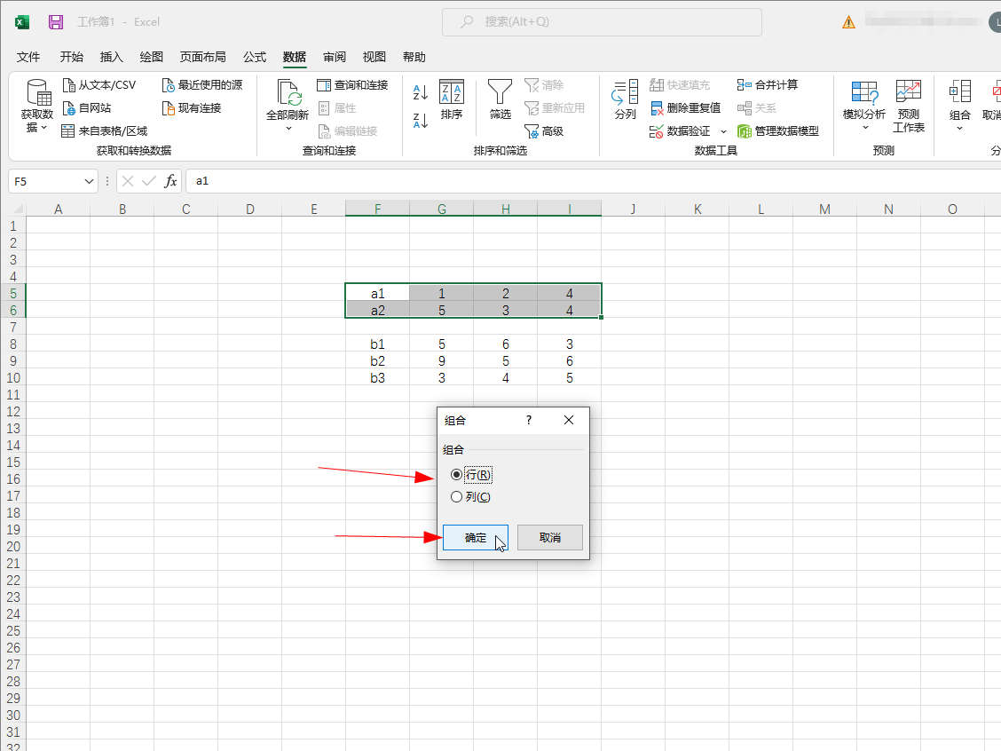Click the sort descending Z-A icon
The width and height of the screenshot is (1001, 751).
click(x=421, y=120)
